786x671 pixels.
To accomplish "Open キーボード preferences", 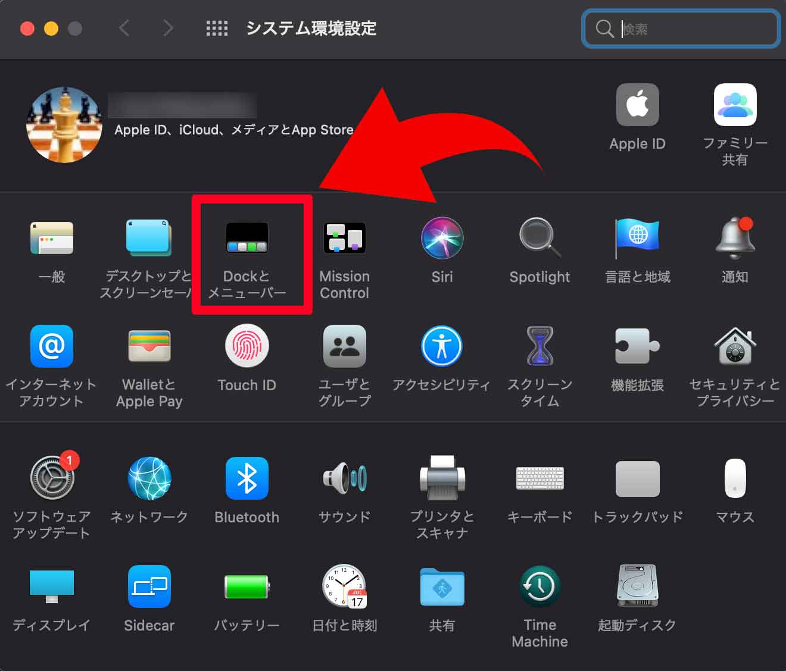I will [x=539, y=478].
